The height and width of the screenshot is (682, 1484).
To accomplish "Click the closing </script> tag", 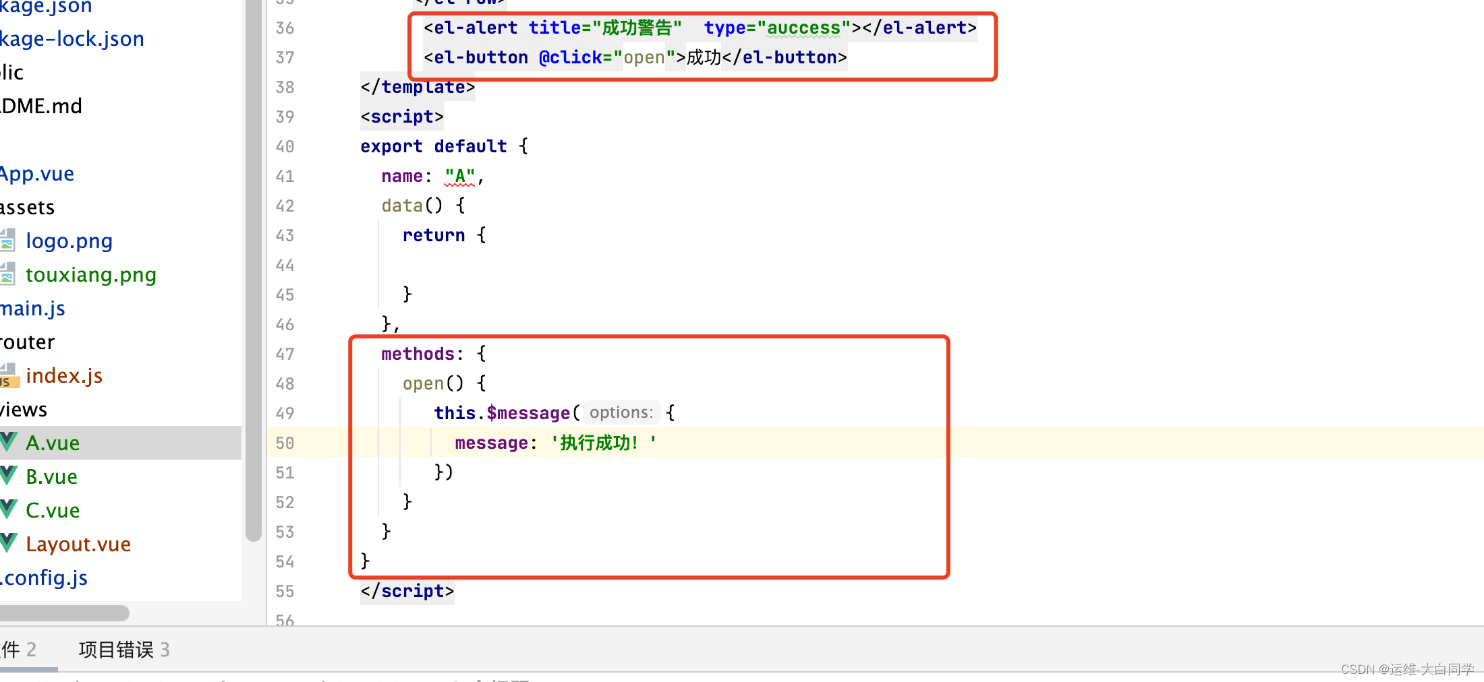I will click(x=407, y=591).
